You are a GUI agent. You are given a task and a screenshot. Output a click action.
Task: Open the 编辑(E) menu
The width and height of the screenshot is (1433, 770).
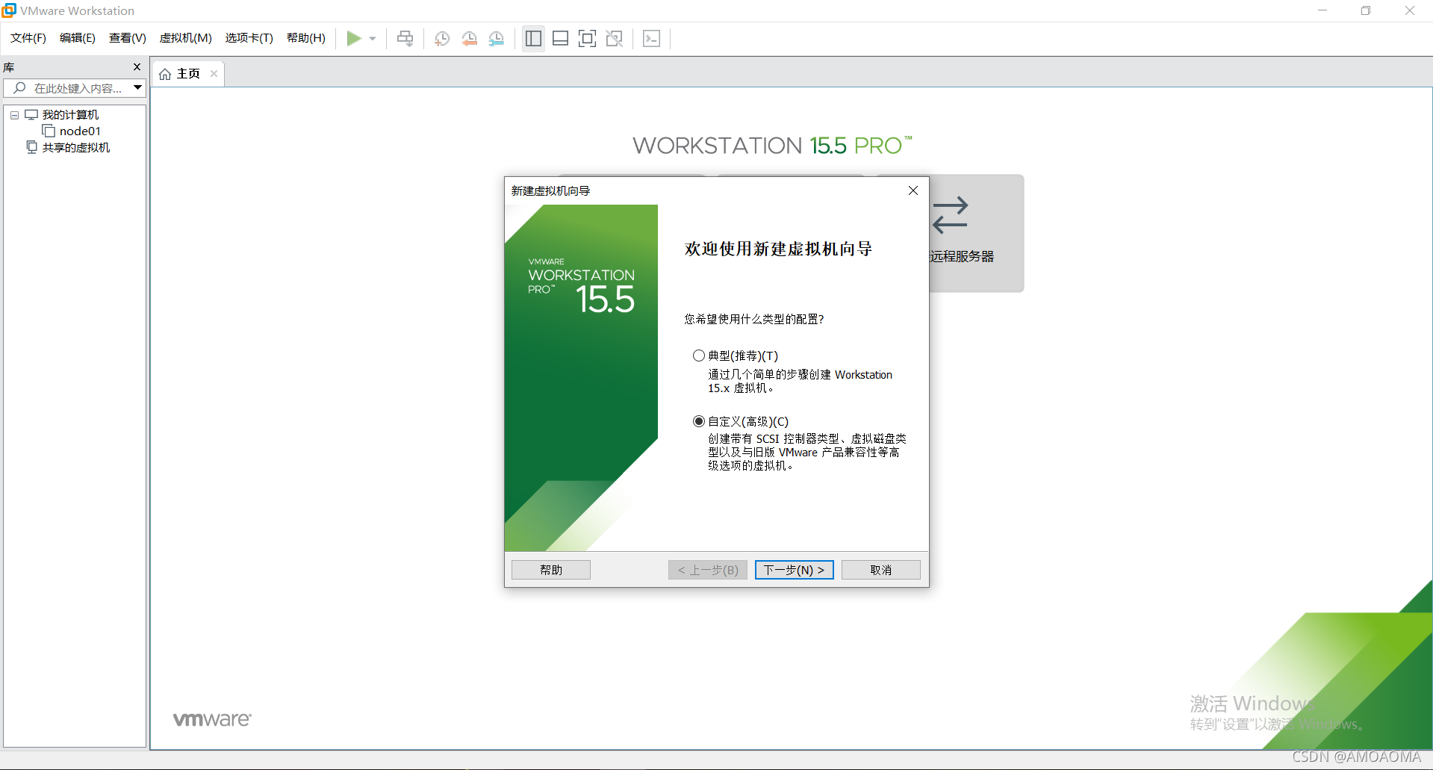[x=78, y=38]
